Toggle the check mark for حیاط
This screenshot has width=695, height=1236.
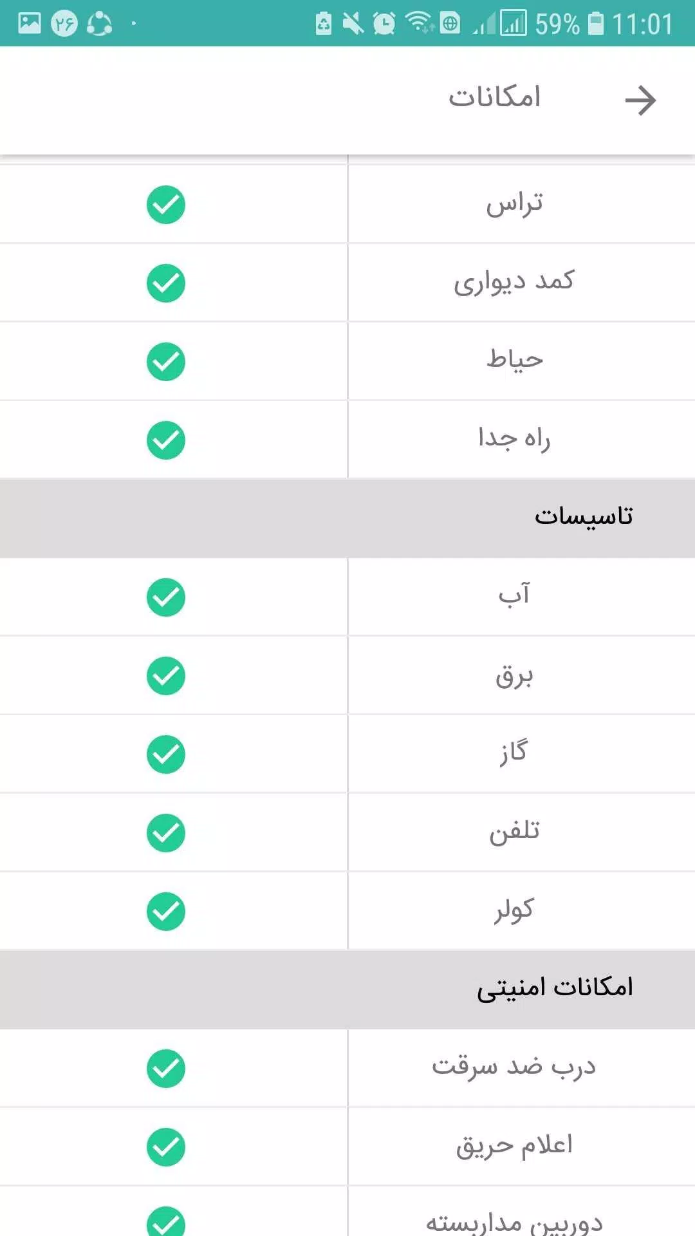click(x=166, y=362)
